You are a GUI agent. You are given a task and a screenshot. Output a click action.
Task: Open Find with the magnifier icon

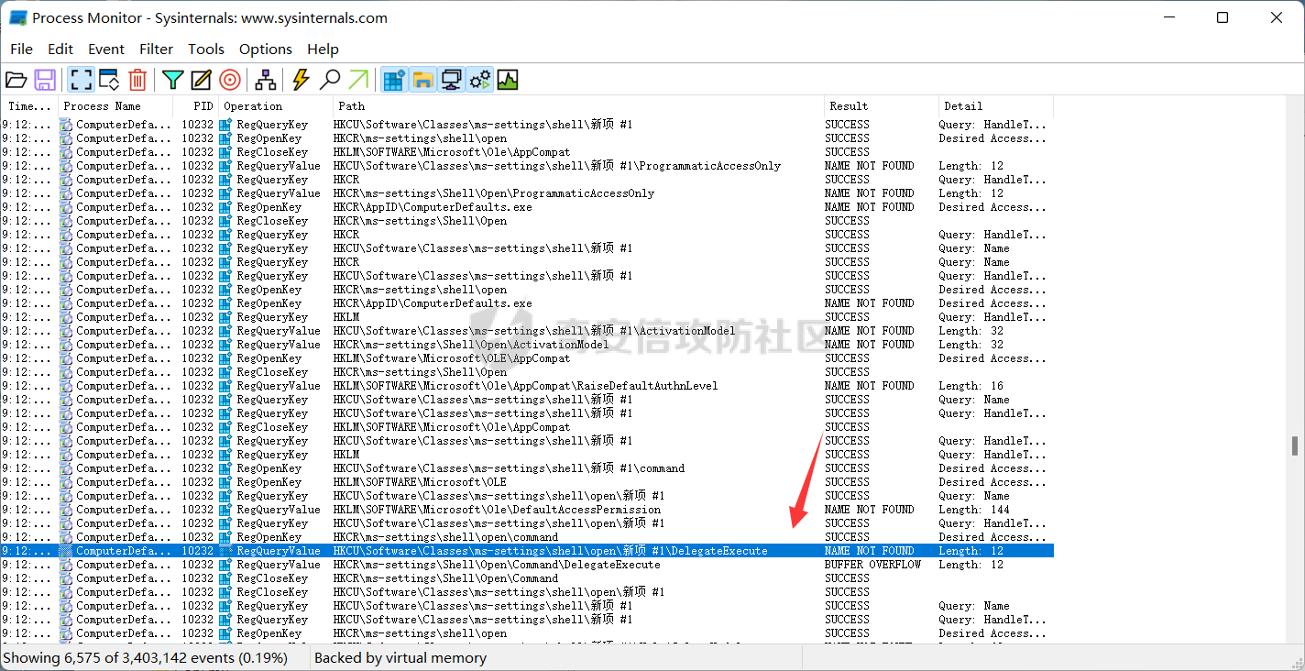[330, 80]
